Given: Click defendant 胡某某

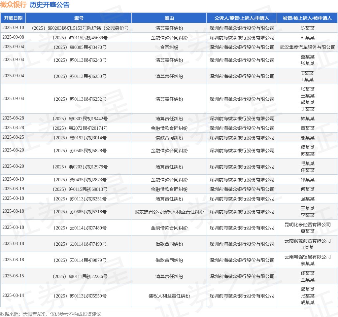Looking at the screenshot, I should point(308,302).
